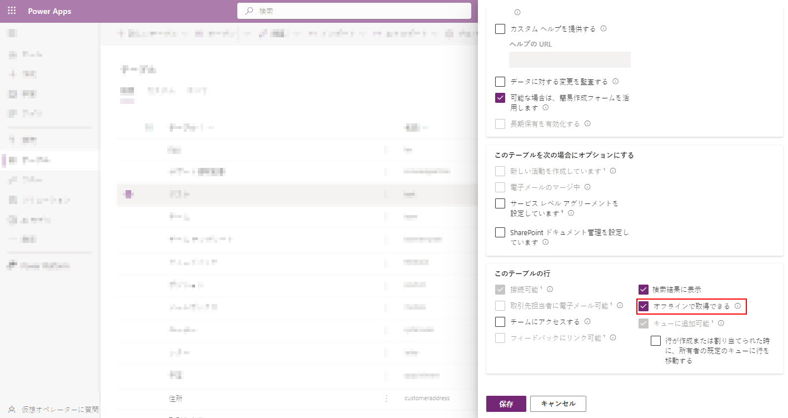This screenshot has width=788, height=418.
Task: Enable カスタム ヘルプを提供する checkbox
Action: coord(500,29)
